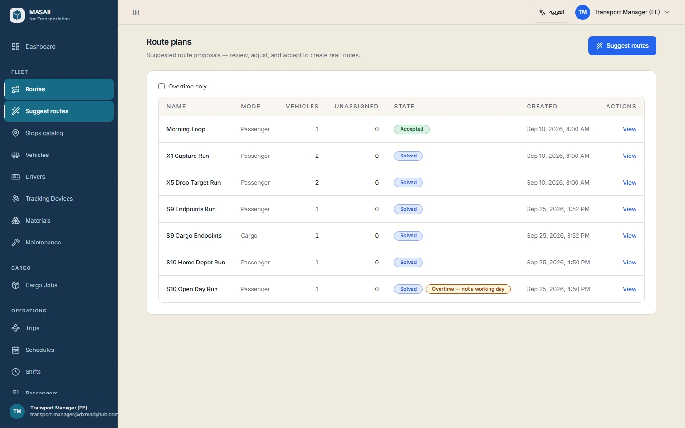Click the Maintenance wrench icon
The width and height of the screenshot is (685, 428).
(x=16, y=243)
